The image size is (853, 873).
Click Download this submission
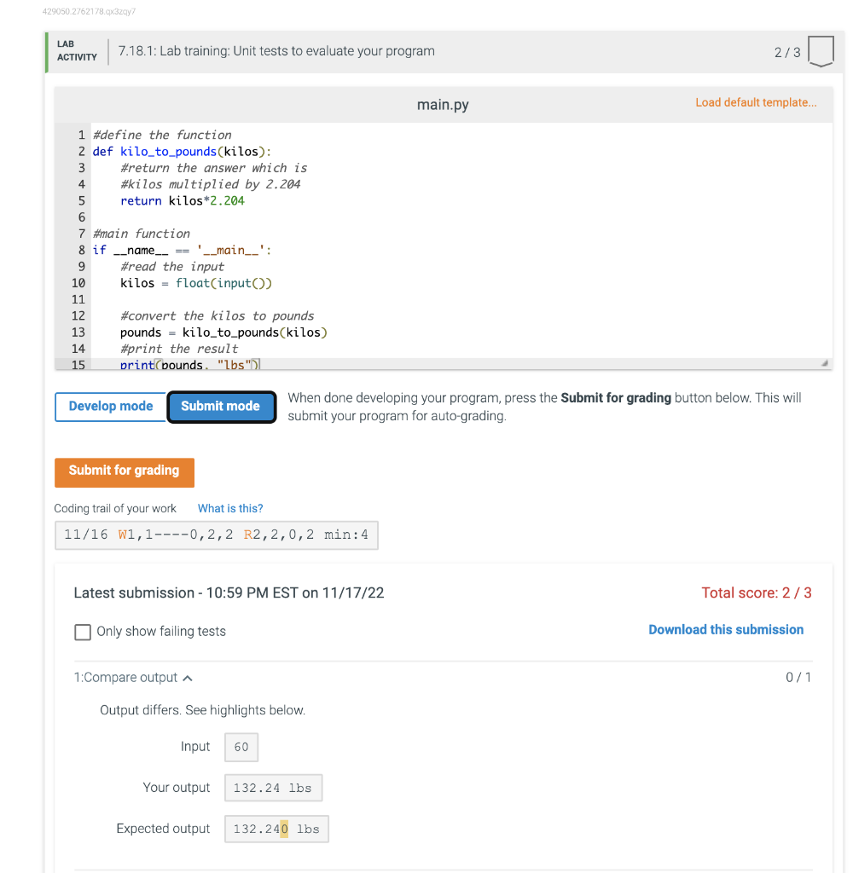(x=726, y=629)
